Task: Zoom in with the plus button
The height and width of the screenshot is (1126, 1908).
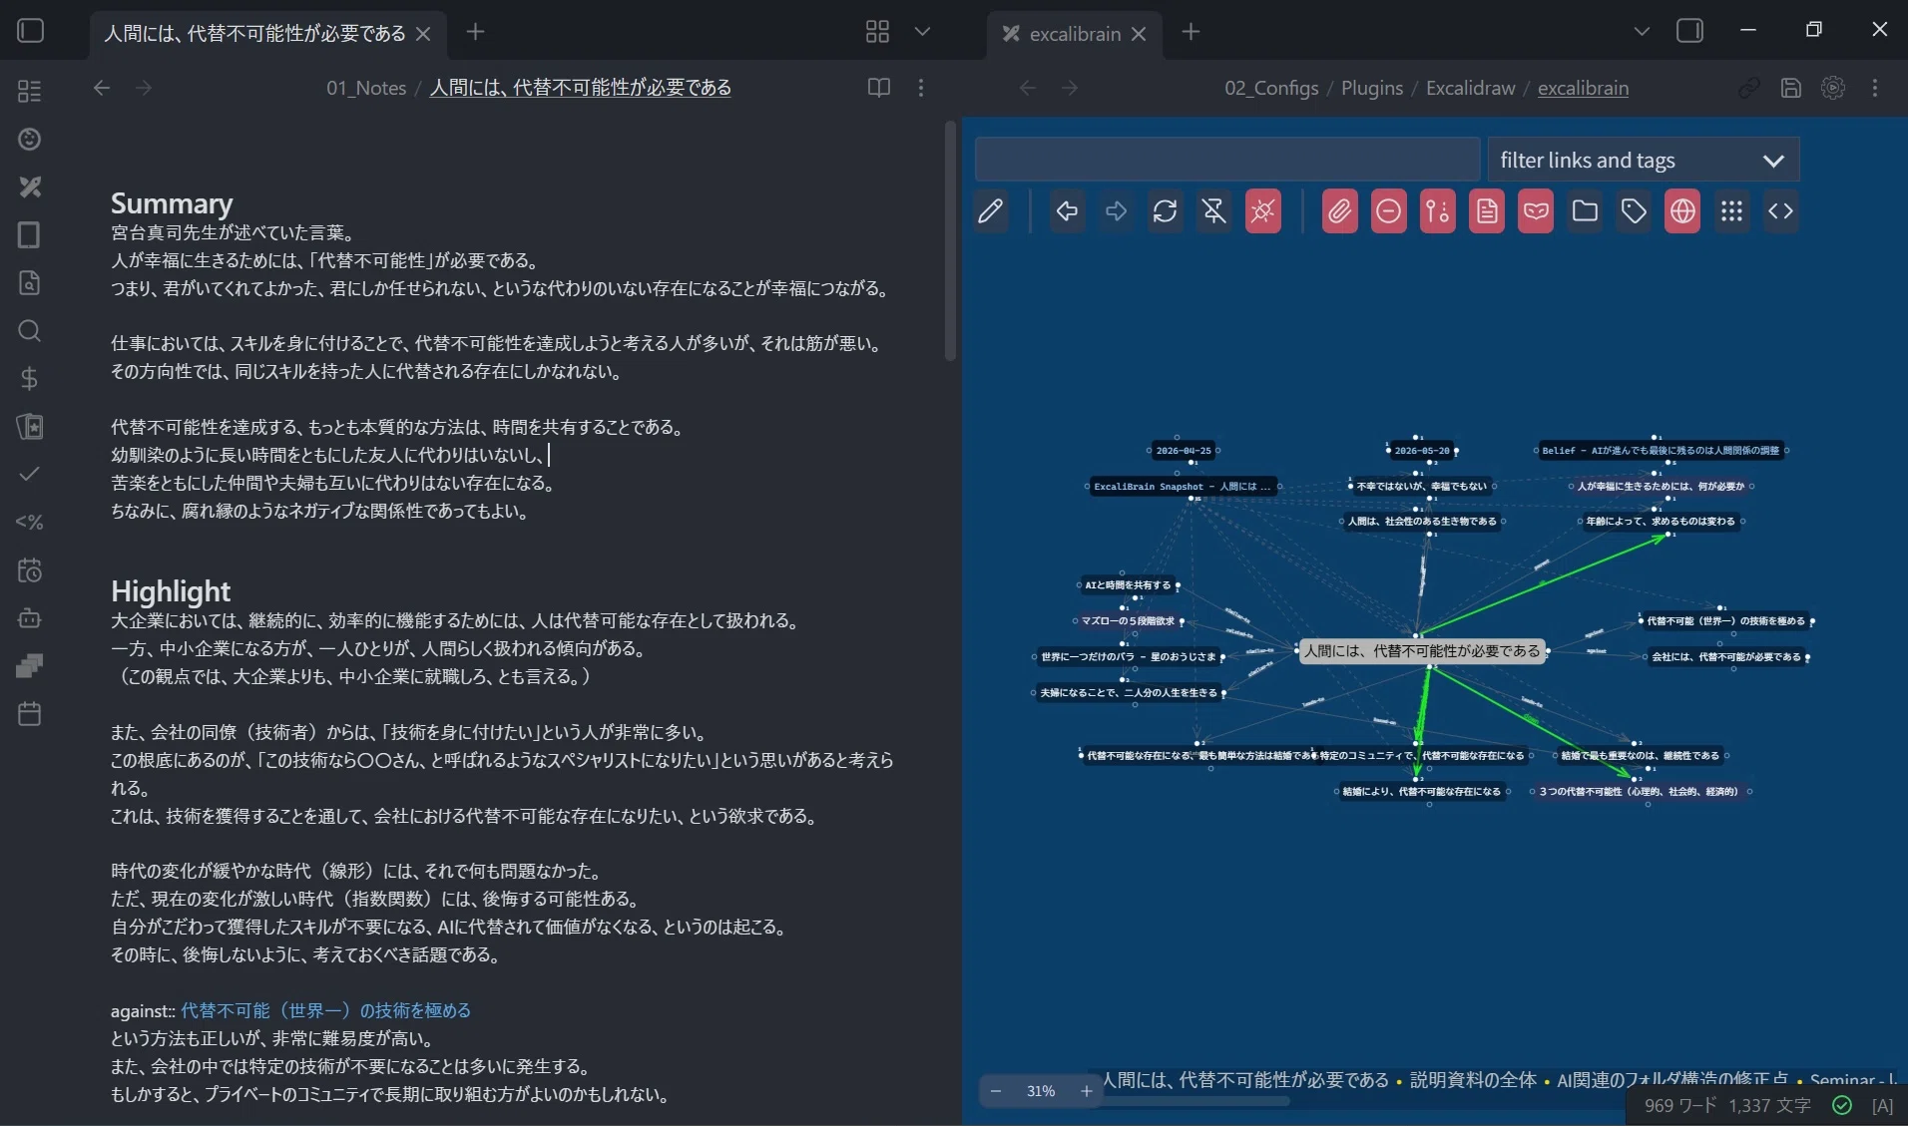Action: click(x=1087, y=1091)
